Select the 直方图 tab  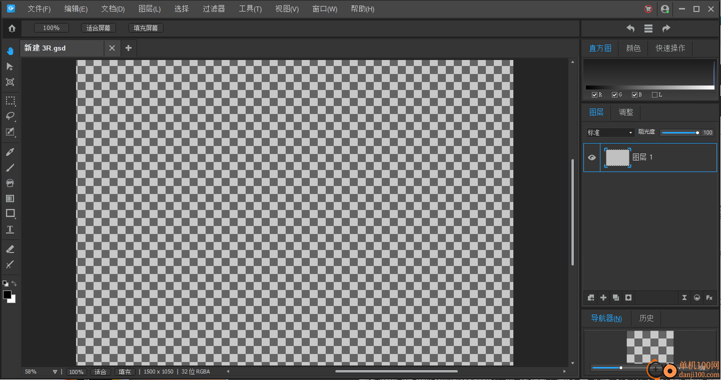(600, 48)
